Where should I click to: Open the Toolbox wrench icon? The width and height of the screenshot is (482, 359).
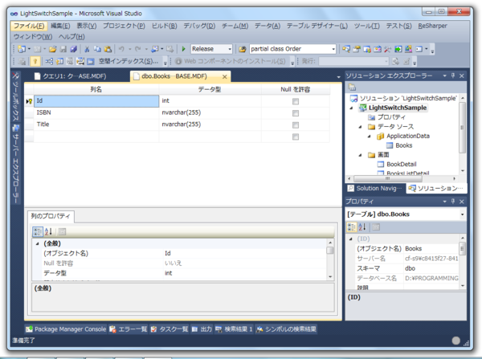pyautogui.click(x=387, y=49)
